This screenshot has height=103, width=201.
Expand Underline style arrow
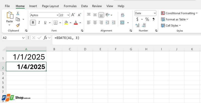point(50,23)
